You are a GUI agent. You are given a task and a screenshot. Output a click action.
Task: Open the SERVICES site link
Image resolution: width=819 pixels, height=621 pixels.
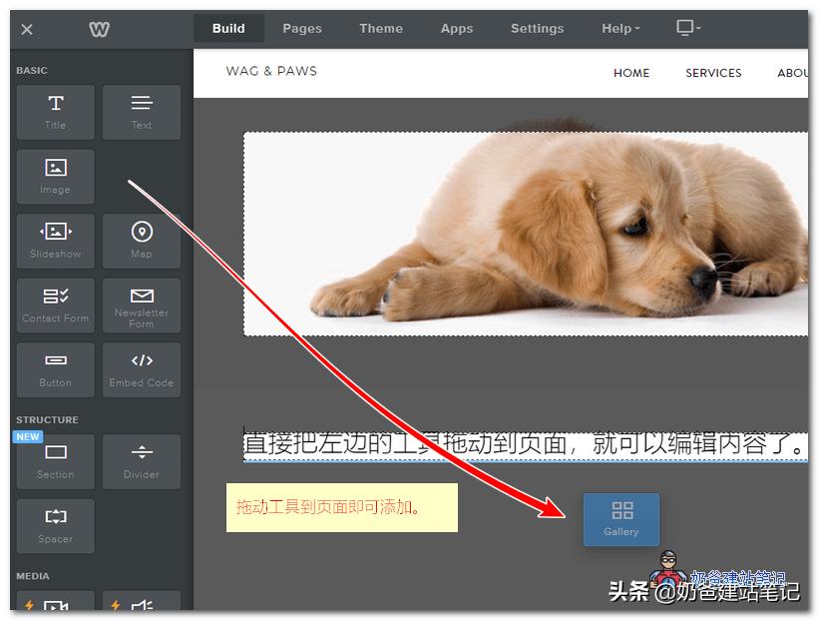[x=713, y=73]
